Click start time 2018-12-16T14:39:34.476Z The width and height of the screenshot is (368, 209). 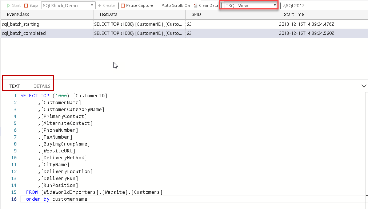[x=307, y=24]
